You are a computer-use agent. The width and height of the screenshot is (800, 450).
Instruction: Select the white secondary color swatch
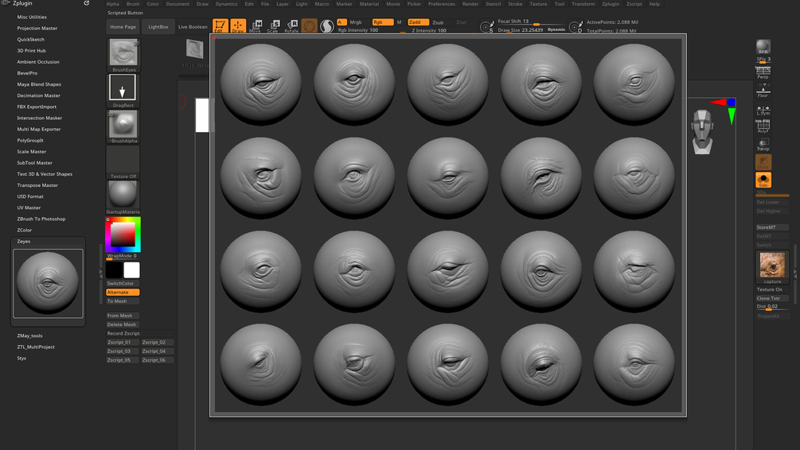[x=131, y=270]
